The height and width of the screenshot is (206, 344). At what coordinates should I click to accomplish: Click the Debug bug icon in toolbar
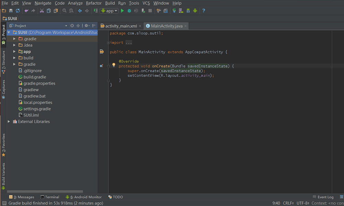point(129,11)
